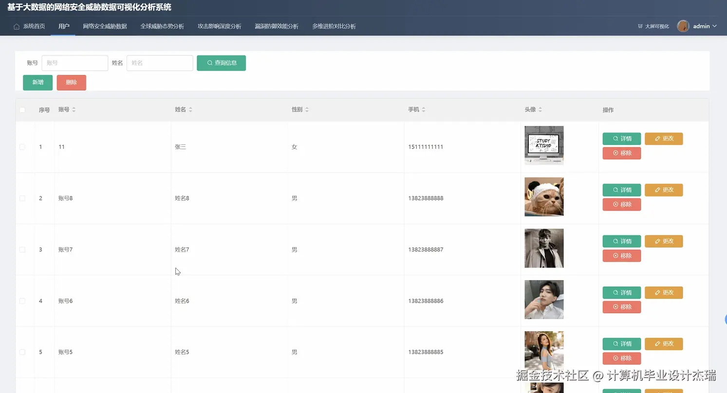The height and width of the screenshot is (393, 727).
Task: Click phone number 13823888885
Action: [x=426, y=352]
